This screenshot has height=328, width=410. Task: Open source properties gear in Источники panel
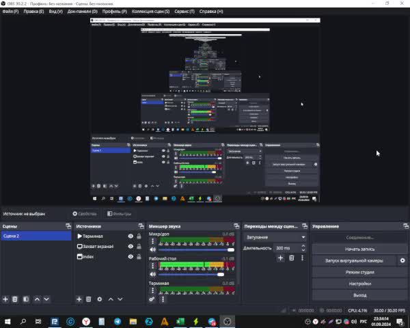pyautogui.click(x=100, y=299)
